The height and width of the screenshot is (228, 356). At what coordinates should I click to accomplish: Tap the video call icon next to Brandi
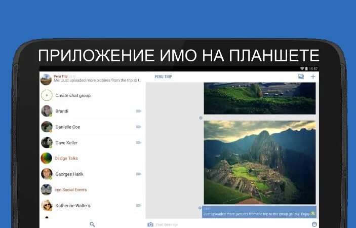point(138,111)
